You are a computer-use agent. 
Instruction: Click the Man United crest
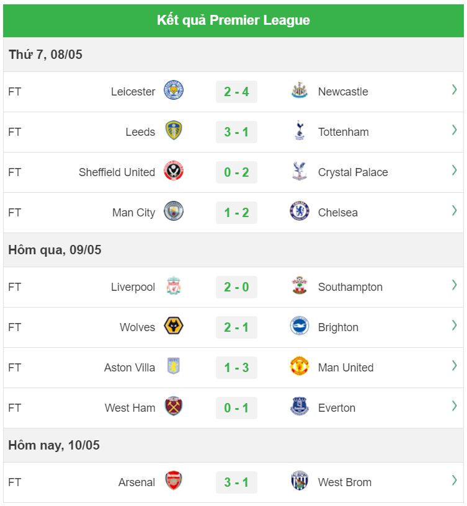point(299,366)
